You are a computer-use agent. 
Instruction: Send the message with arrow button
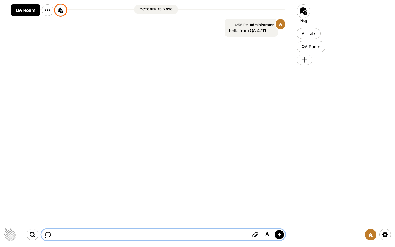pyautogui.click(x=279, y=235)
